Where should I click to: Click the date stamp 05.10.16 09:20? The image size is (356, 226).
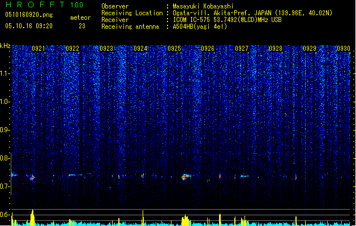coord(29,26)
